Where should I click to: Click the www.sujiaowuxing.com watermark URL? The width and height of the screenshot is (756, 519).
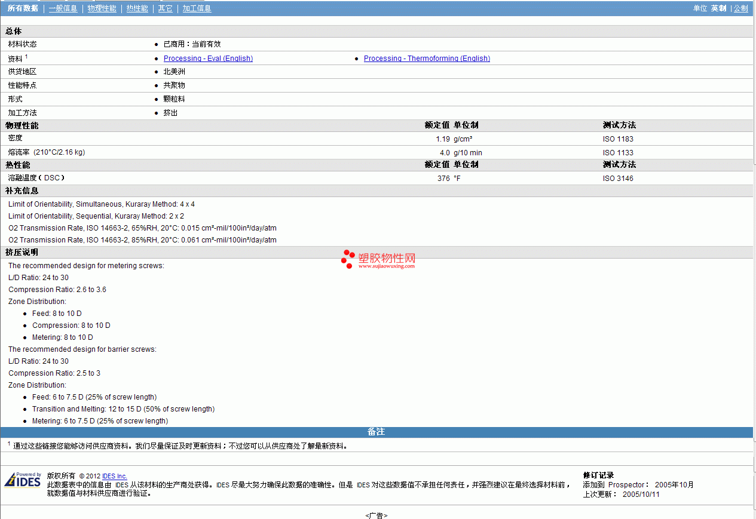click(x=386, y=266)
